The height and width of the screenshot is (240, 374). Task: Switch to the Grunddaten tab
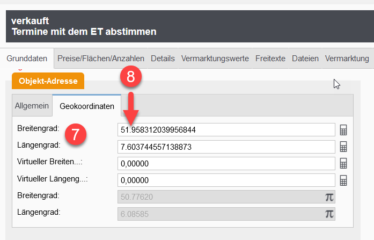(27, 59)
